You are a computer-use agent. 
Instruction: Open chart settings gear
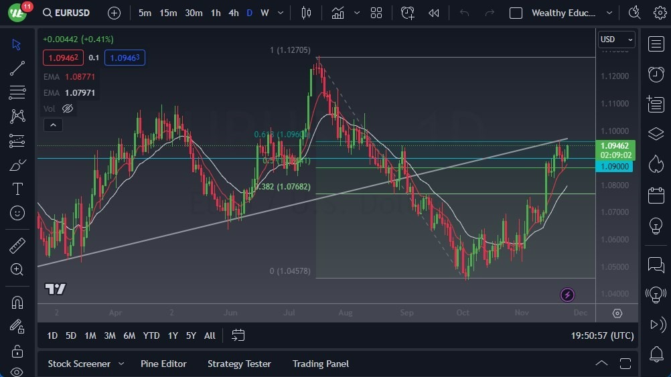660,13
